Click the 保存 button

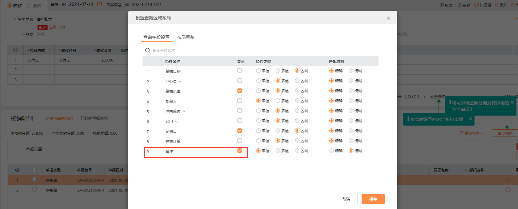pyautogui.click(x=373, y=199)
